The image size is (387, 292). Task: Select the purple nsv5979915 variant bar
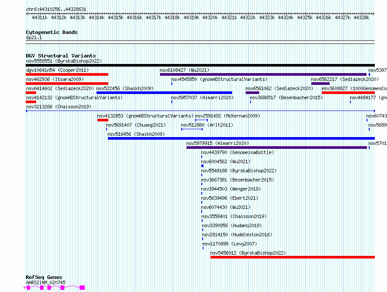click(277, 148)
